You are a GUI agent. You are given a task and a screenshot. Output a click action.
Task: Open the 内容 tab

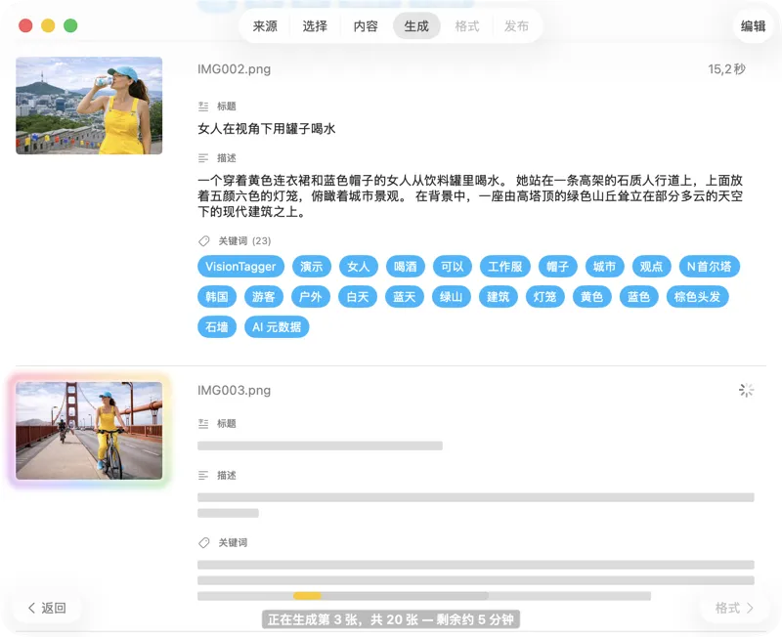click(365, 25)
